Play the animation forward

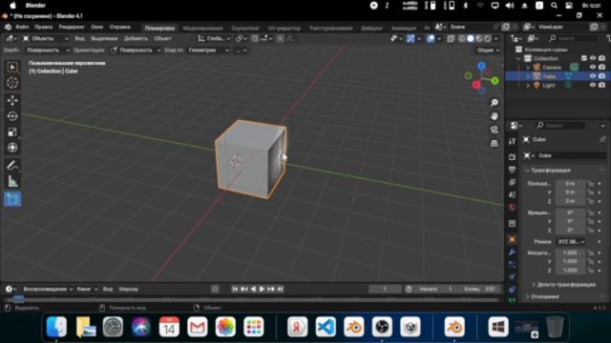(262, 289)
